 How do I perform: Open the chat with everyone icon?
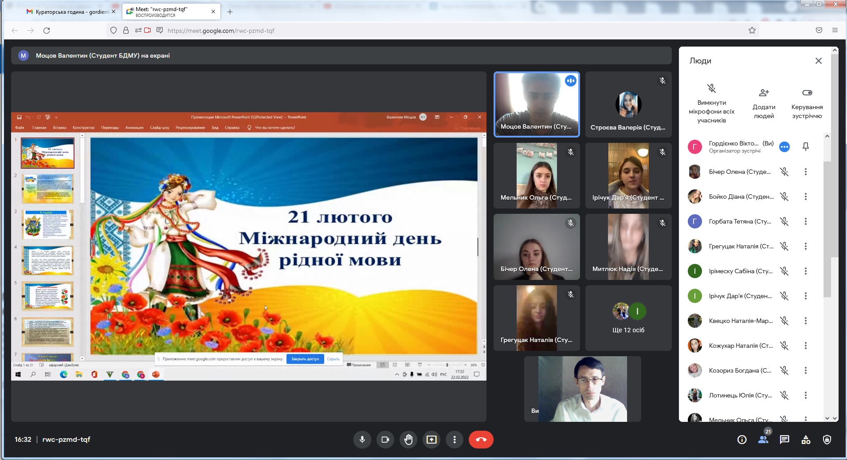[x=784, y=440]
